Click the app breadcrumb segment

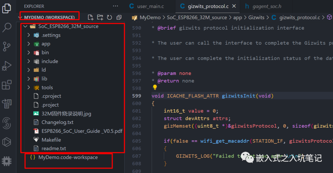click(x=237, y=18)
